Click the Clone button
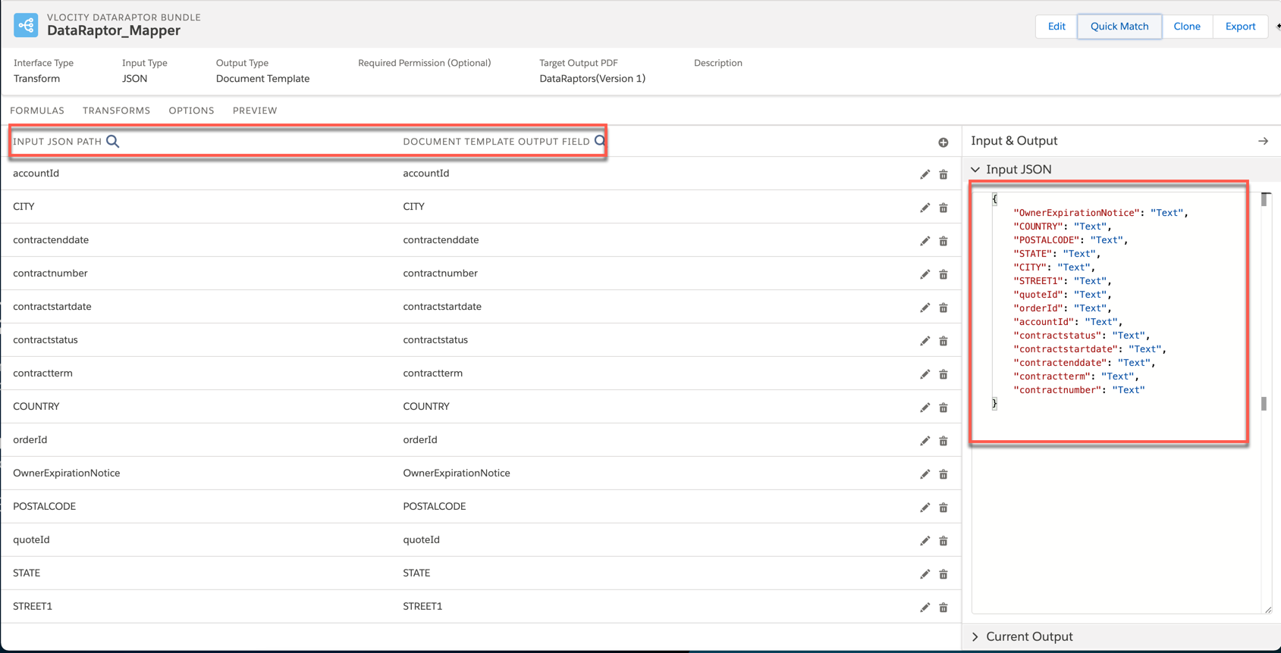This screenshot has width=1281, height=653. point(1186,27)
